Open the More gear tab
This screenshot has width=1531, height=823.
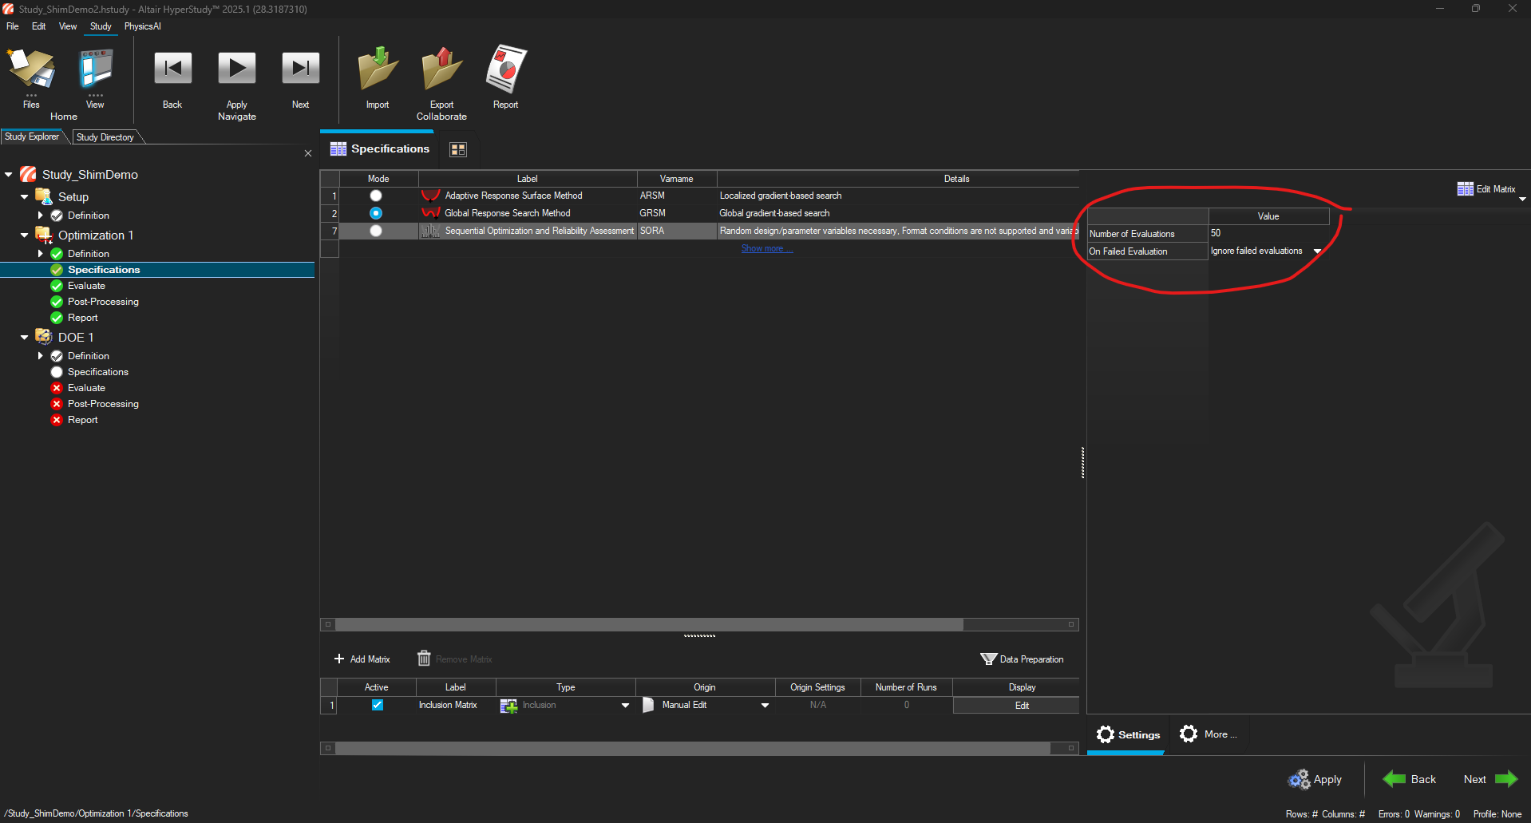(1208, 734)
